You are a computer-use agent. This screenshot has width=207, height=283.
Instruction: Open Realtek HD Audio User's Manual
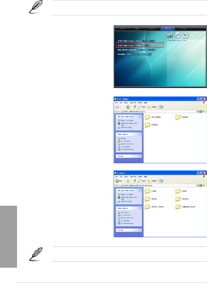pos(134,54)
